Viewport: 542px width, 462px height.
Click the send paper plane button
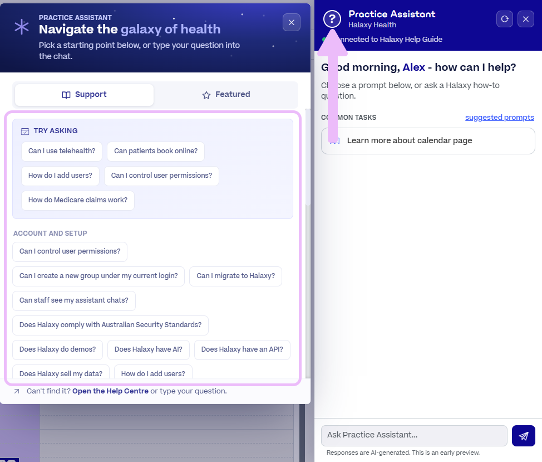pos(523,436)
